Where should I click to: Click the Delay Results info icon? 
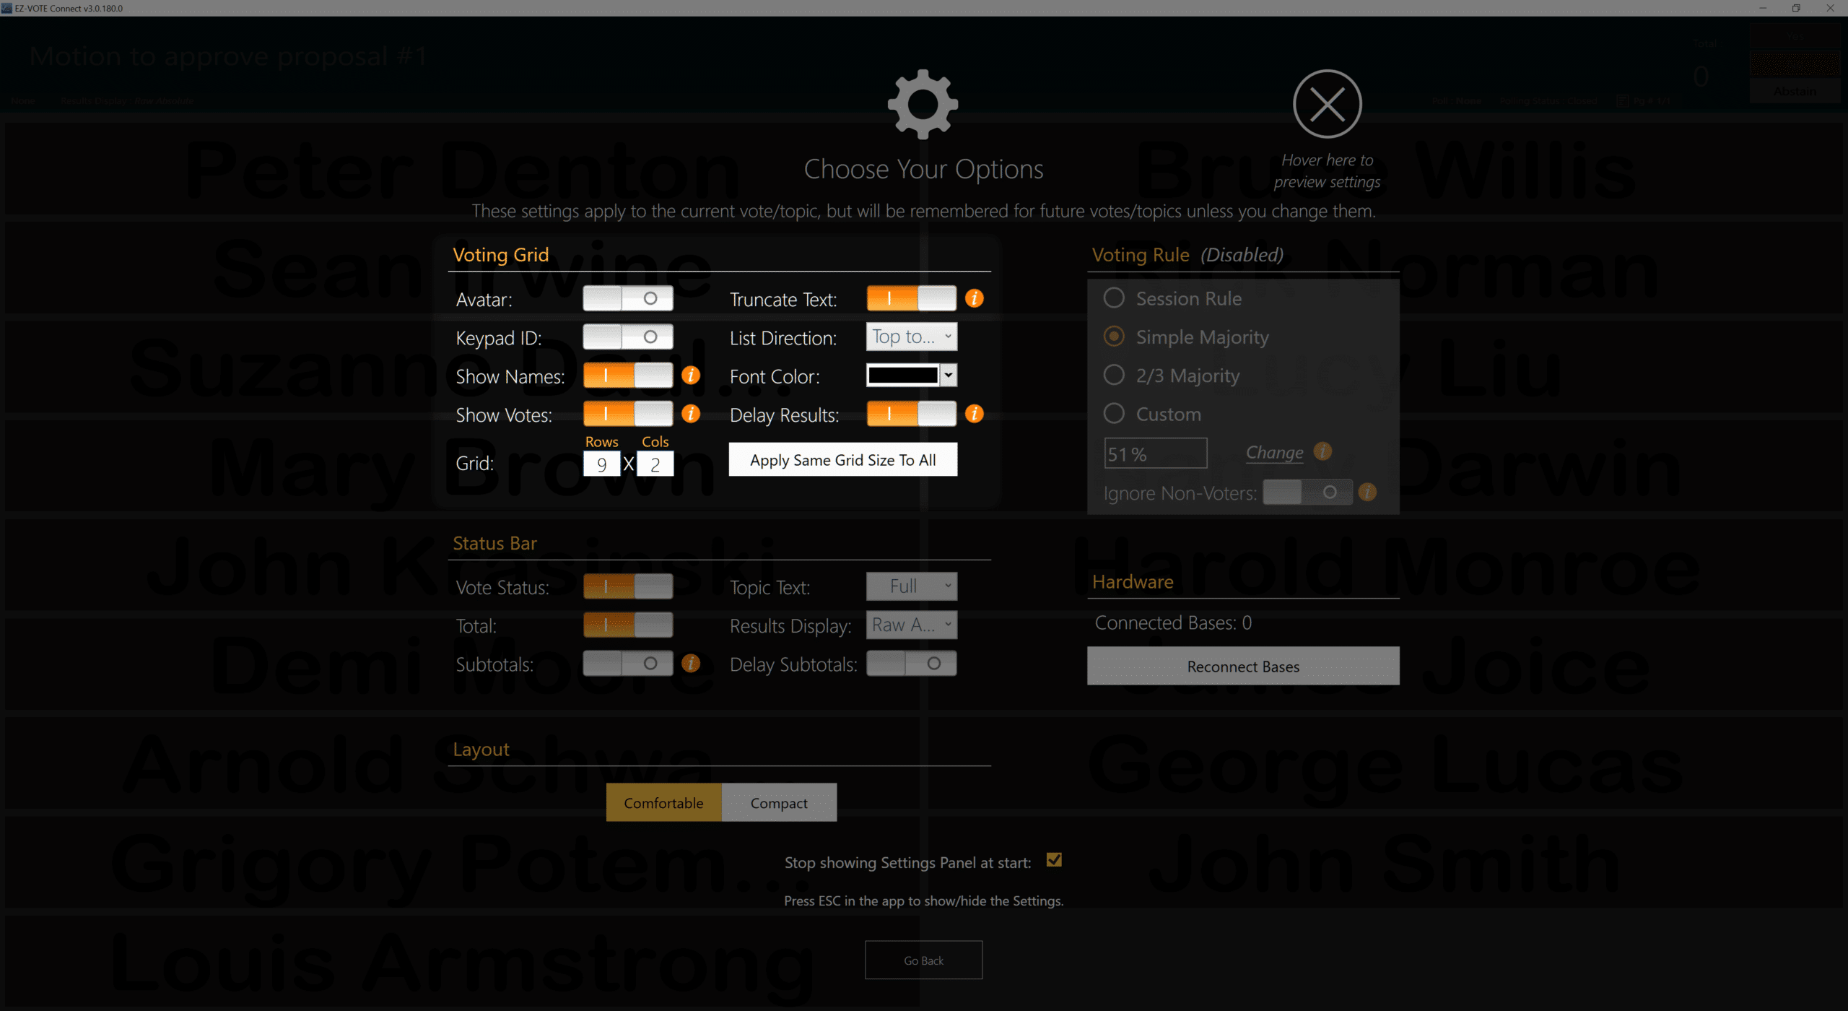[975, 415]
